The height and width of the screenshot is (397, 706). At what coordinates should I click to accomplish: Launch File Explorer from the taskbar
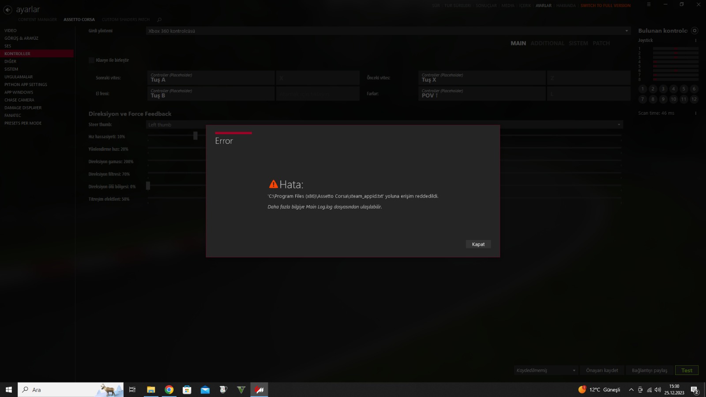click(151, 390)
